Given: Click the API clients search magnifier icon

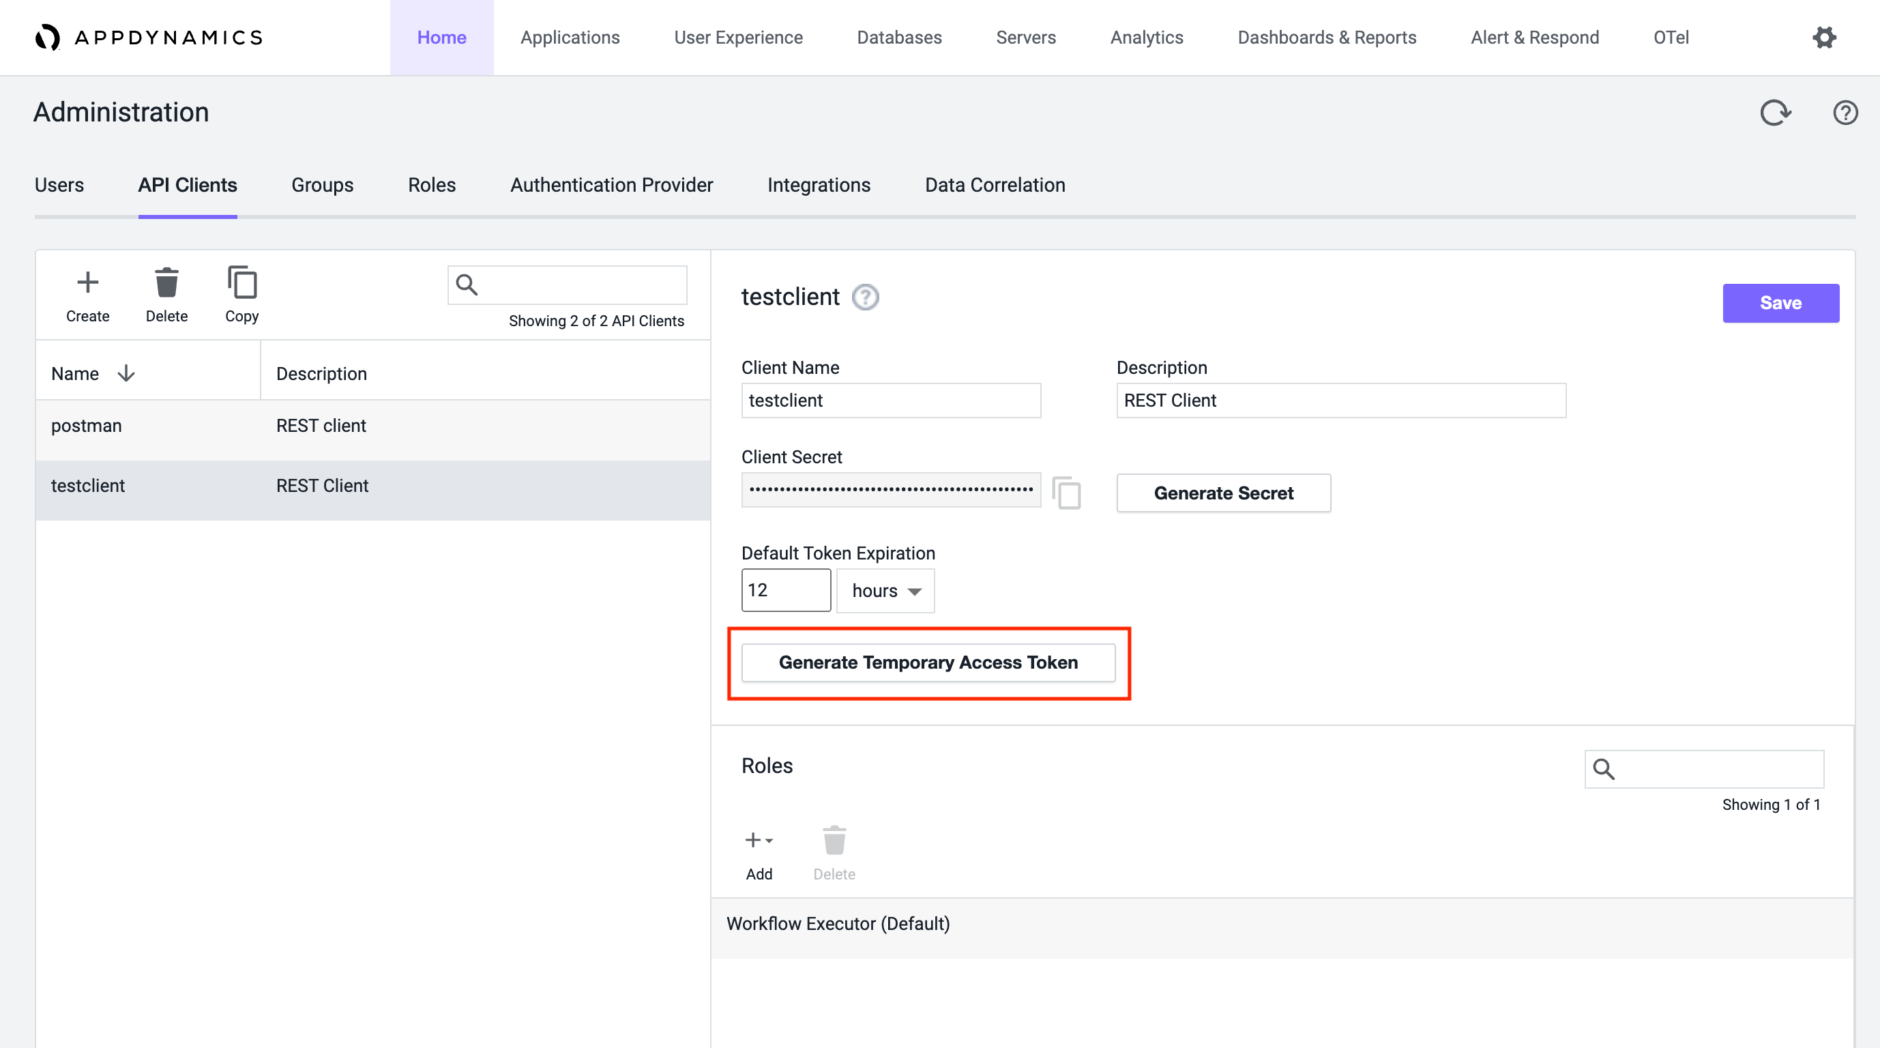Looking at the screenshot, I should tap(467, 285).
